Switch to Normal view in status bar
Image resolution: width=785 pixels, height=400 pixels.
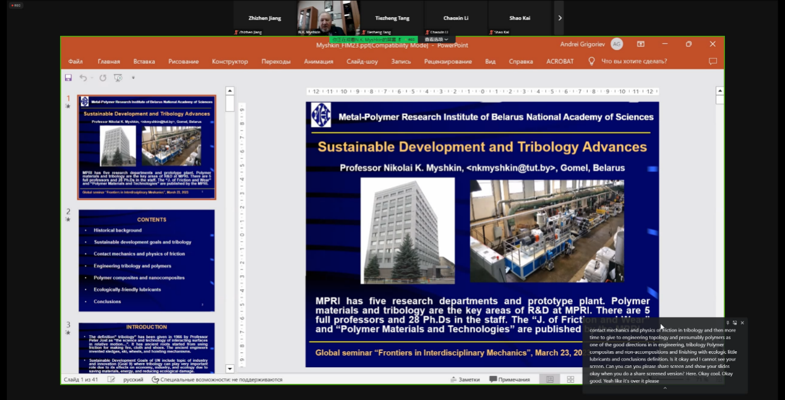click(x=549, y=380)
